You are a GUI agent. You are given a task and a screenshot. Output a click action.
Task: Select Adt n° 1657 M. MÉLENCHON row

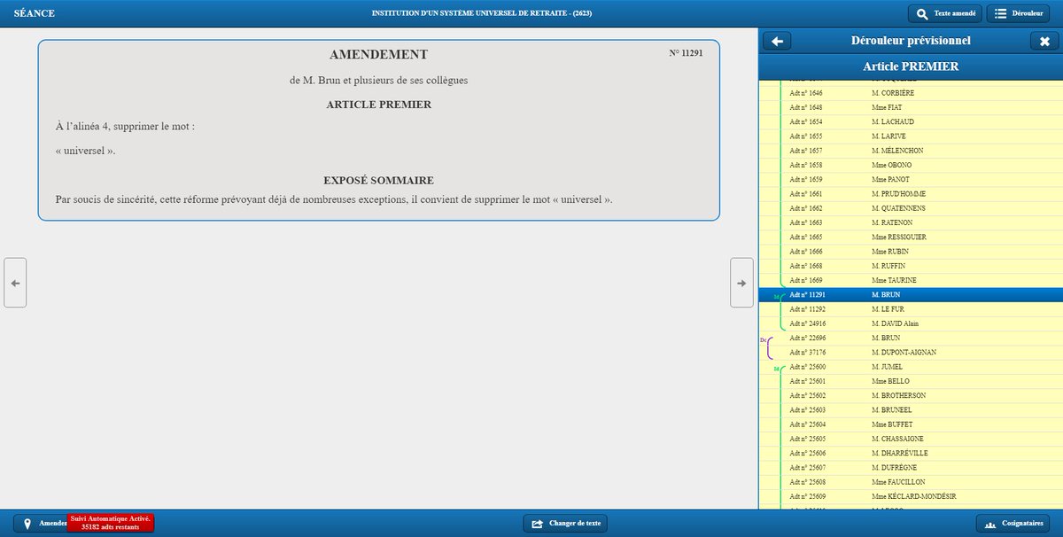coord(911,151)
